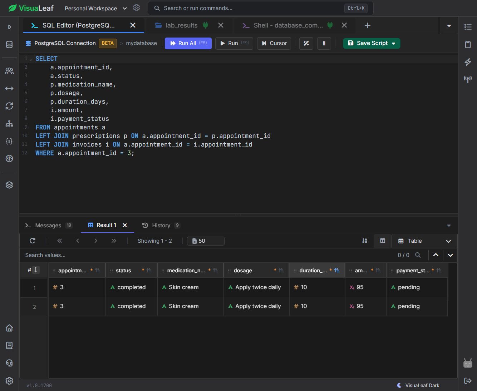
Task: Refresh the result grid
Action: [x=33, y=241]
